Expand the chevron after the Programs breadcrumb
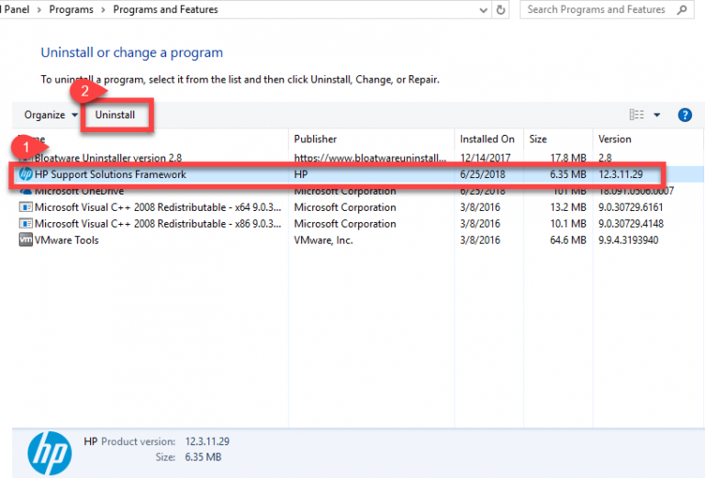Image resolution: width=705 pixels, height=478 pixels. (x=104, y=10)
